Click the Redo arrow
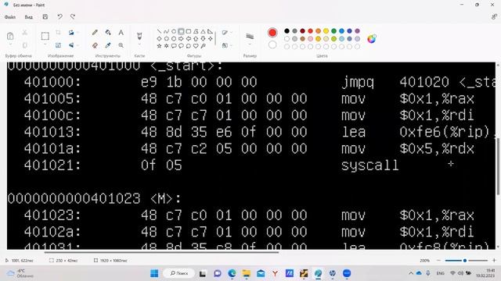 click(x=73, y=16)
